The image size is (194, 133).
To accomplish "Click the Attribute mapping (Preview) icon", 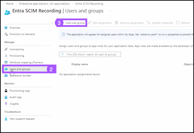I will pyautogui.click(x=6, y=62).
